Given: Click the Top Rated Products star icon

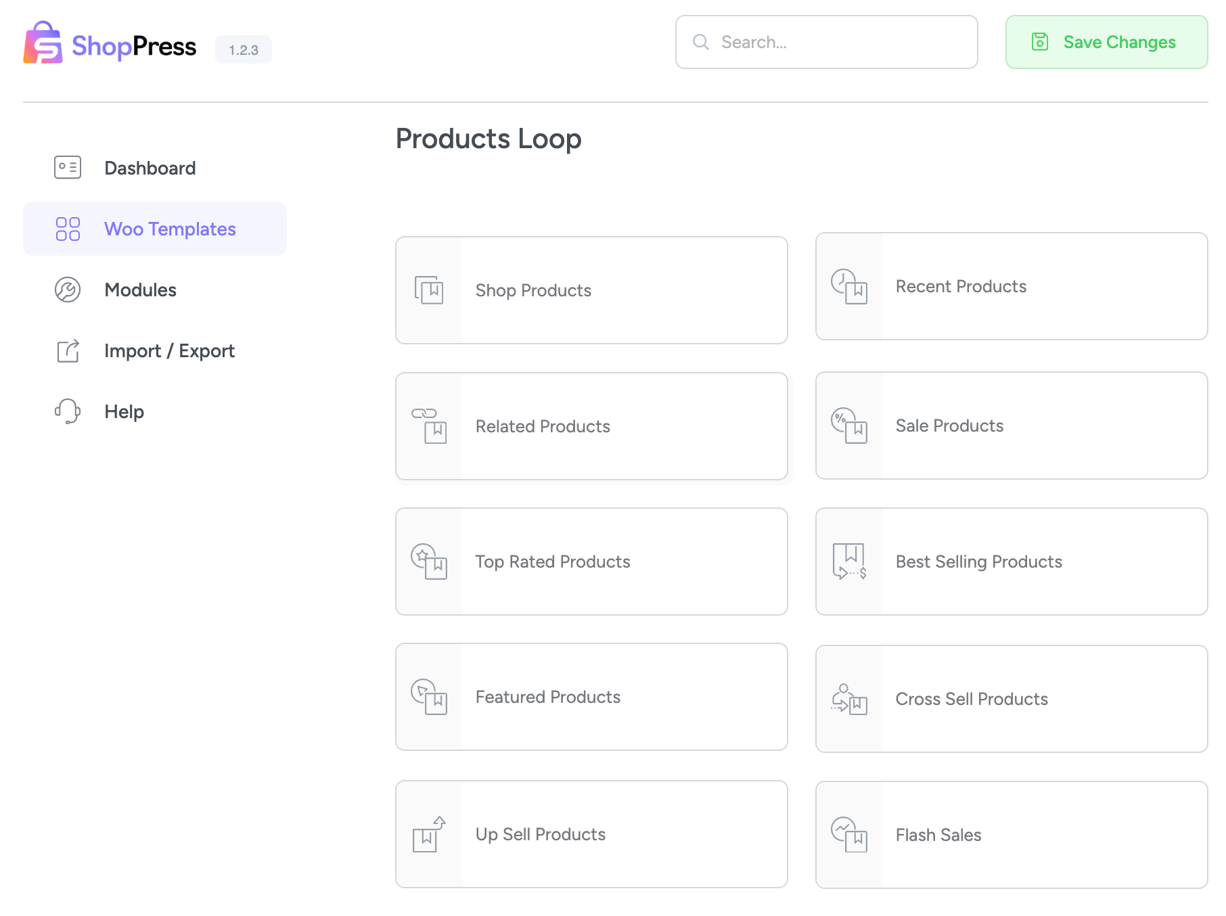Looking at the screenshot, I should (x=429, y=562).
